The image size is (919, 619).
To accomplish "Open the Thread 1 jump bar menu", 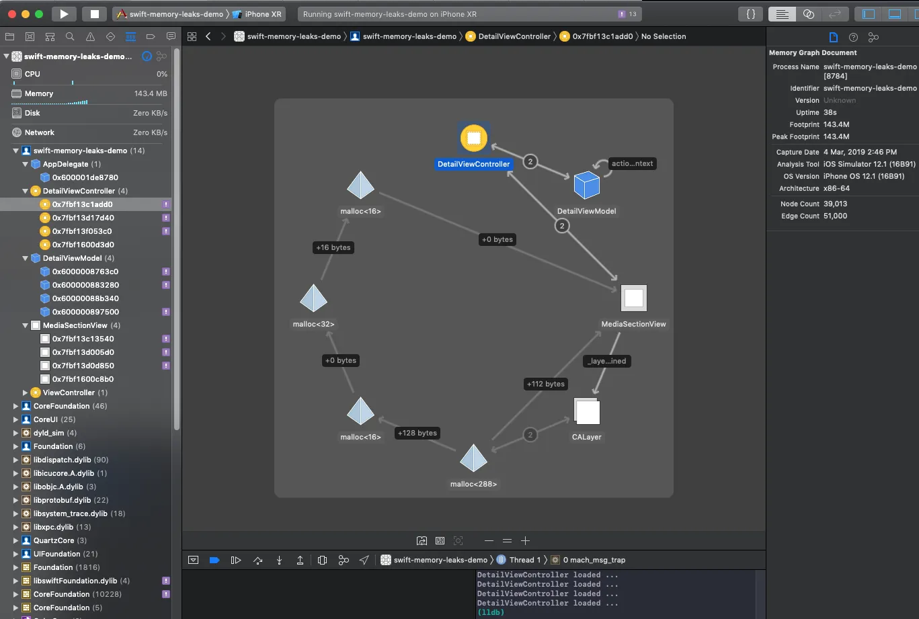I will click(x=519, y=560).
